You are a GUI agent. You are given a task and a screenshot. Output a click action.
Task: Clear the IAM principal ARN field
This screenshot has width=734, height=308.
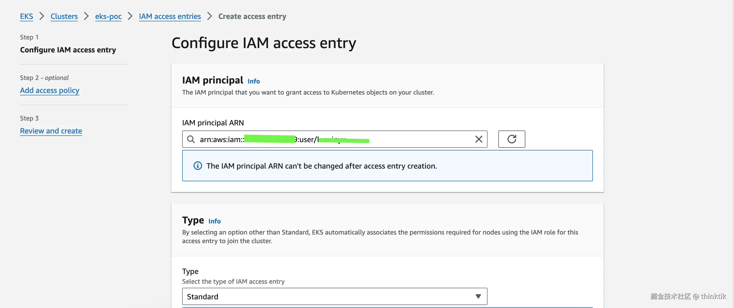click(479, 139)
